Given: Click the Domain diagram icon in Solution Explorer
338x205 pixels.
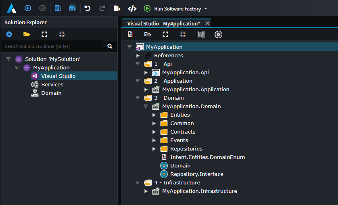Looking at the screenshot, I should click(35, 93).
